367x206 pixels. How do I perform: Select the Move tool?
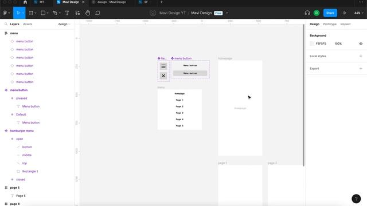tap(18, 13)
